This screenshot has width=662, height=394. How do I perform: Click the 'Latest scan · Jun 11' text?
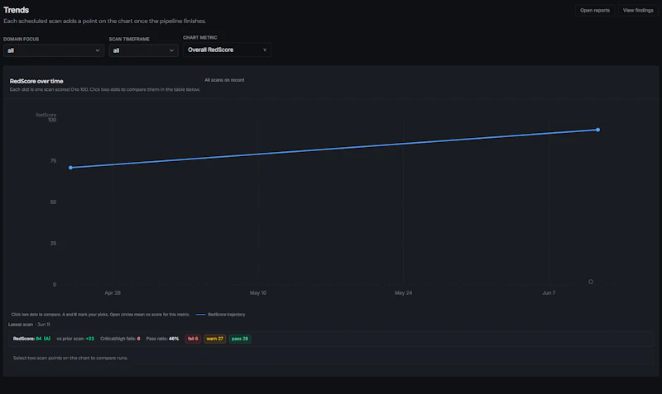[x=29, y=325]
